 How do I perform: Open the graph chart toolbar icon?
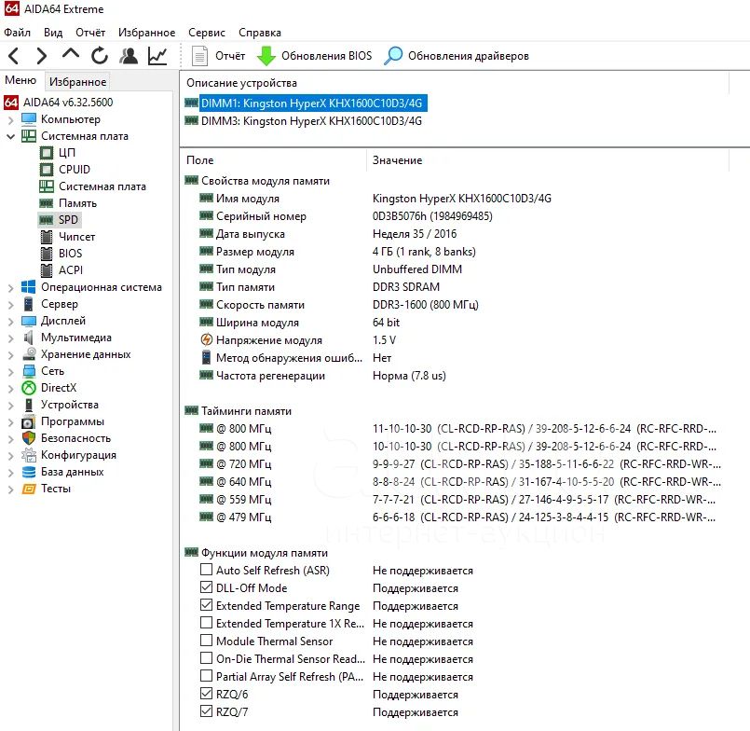point(157,56)
